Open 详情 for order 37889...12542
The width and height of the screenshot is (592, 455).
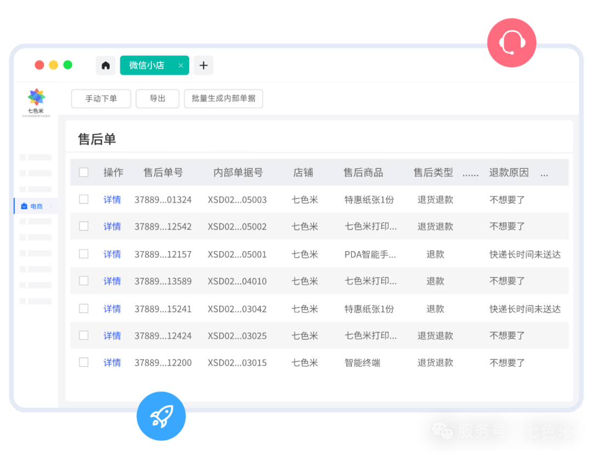click(x=112, y=226)
